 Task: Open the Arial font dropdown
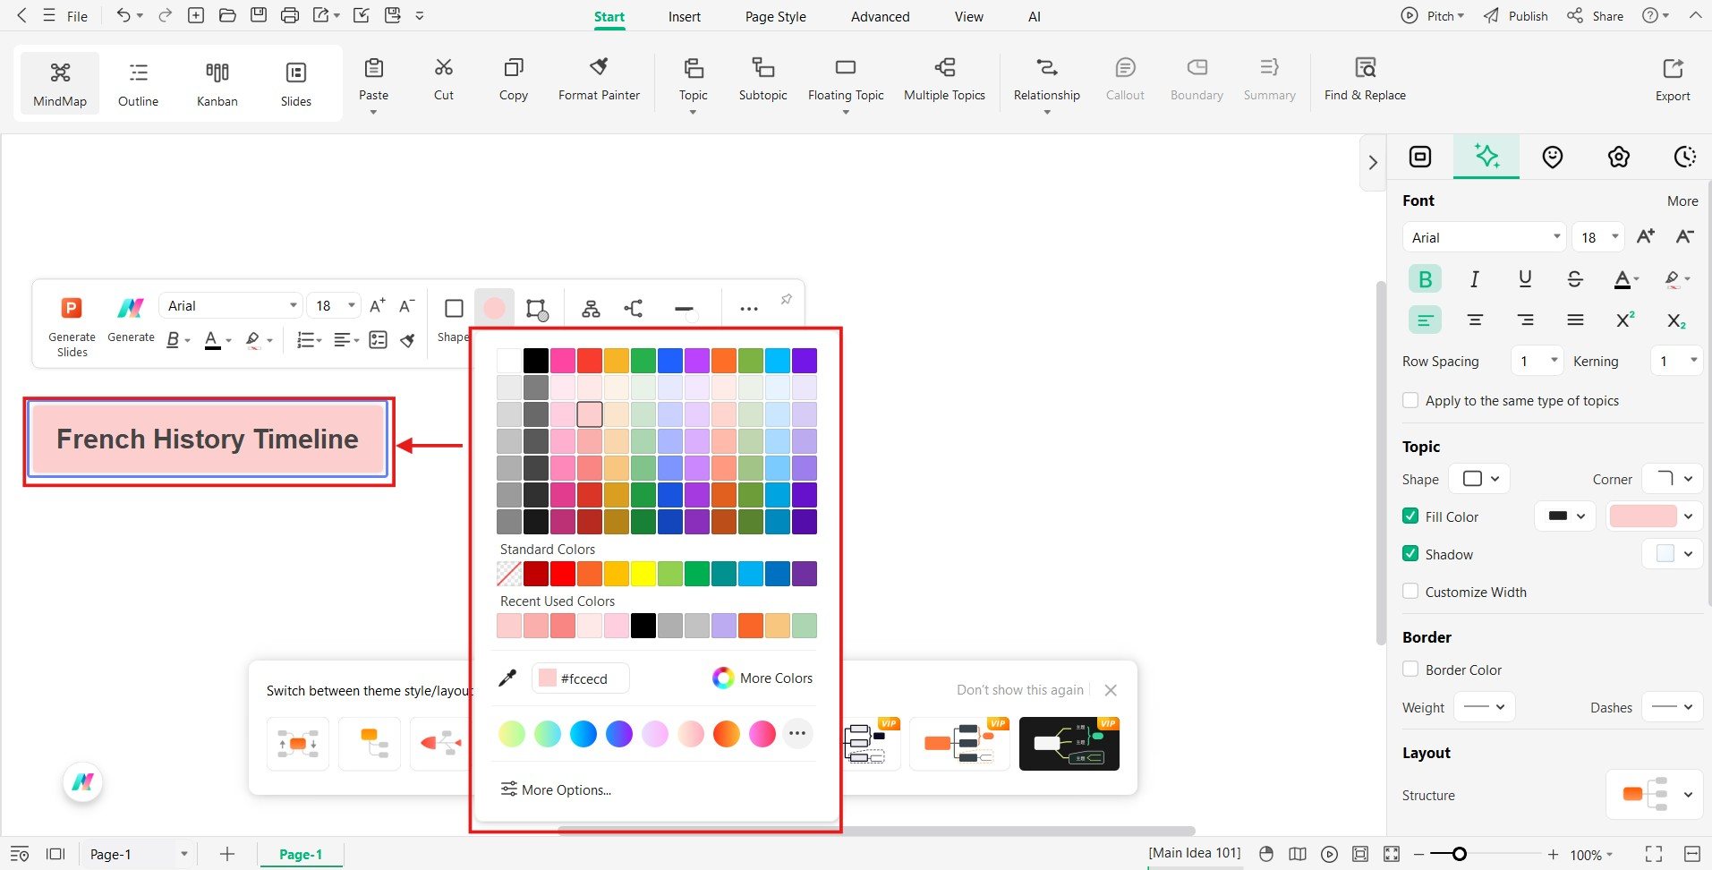(1481, 236)
